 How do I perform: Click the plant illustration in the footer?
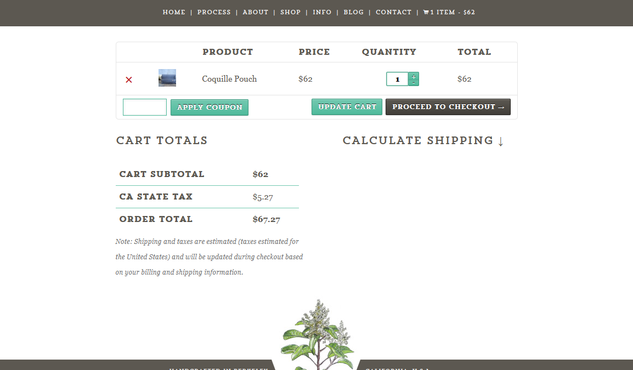tap(317, 334)
